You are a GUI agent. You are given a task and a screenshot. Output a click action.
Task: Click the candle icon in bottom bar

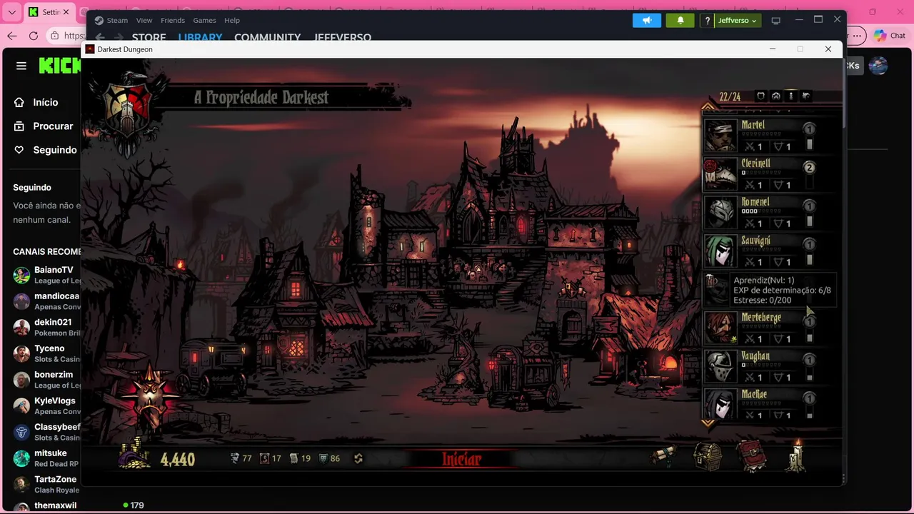(797, 455)
